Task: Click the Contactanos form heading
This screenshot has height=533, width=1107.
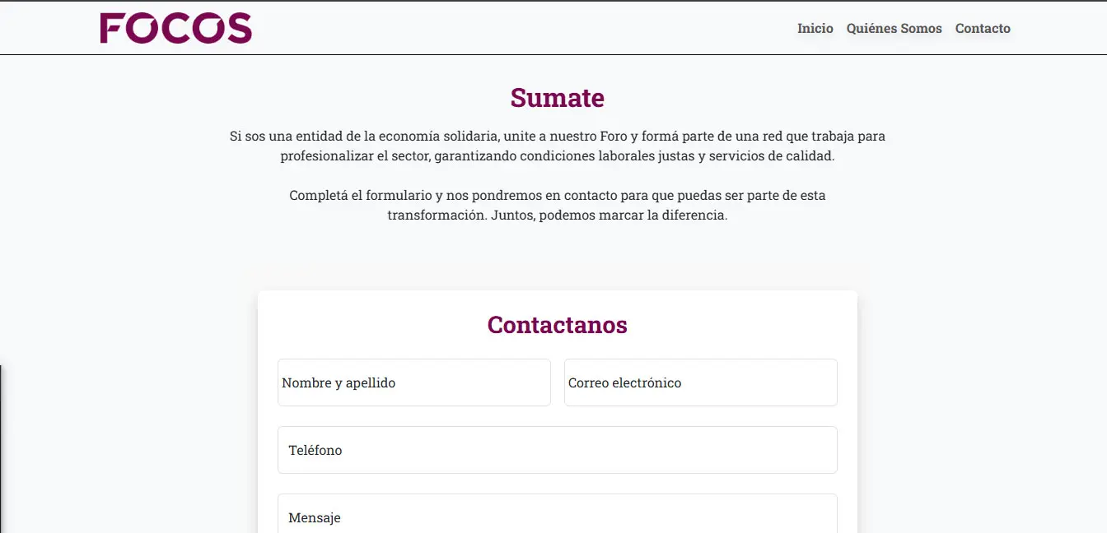Action: 558,325
